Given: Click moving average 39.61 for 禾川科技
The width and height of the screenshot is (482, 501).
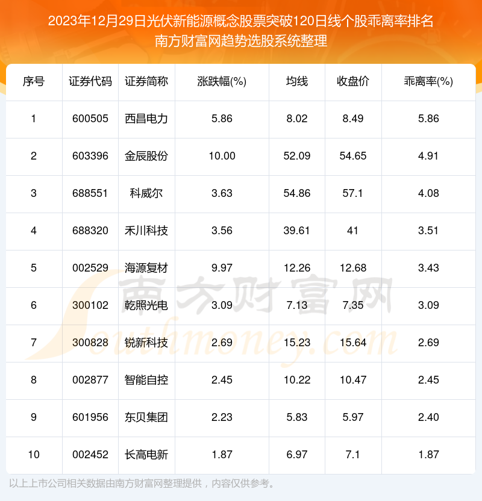Looking at the screenshot, I should point(296,231).
